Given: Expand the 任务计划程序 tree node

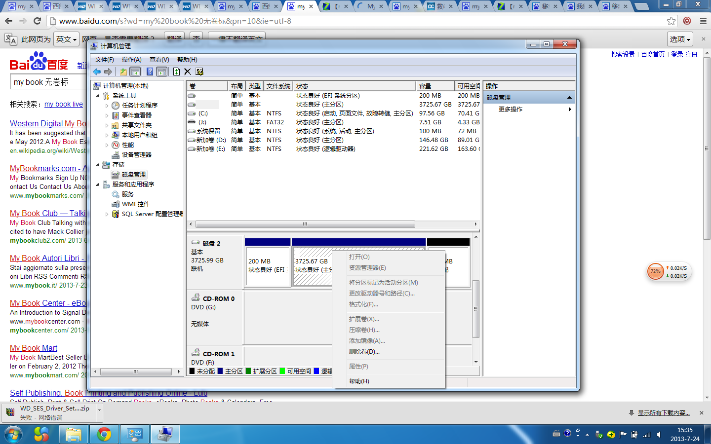Looking at the screenshot, I should click(x=107, y=106).
